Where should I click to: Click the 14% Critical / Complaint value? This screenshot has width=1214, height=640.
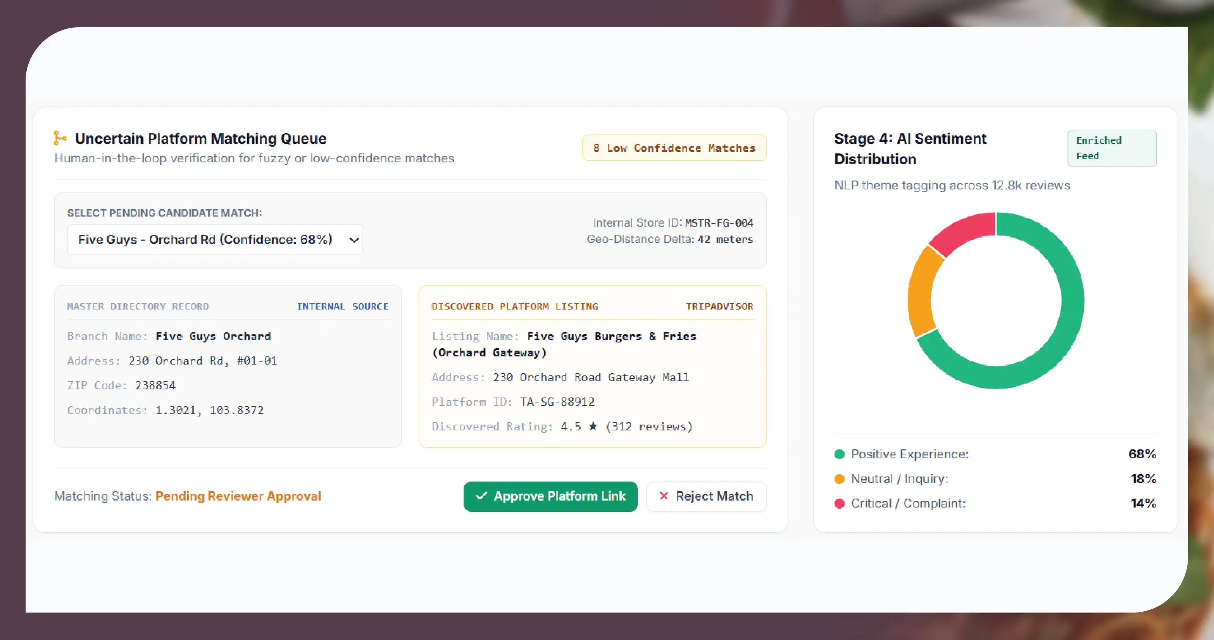(x=1144, y=503)
